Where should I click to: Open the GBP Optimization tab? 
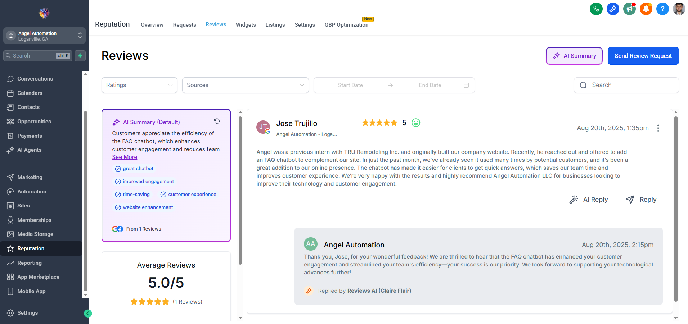(346, 24)
